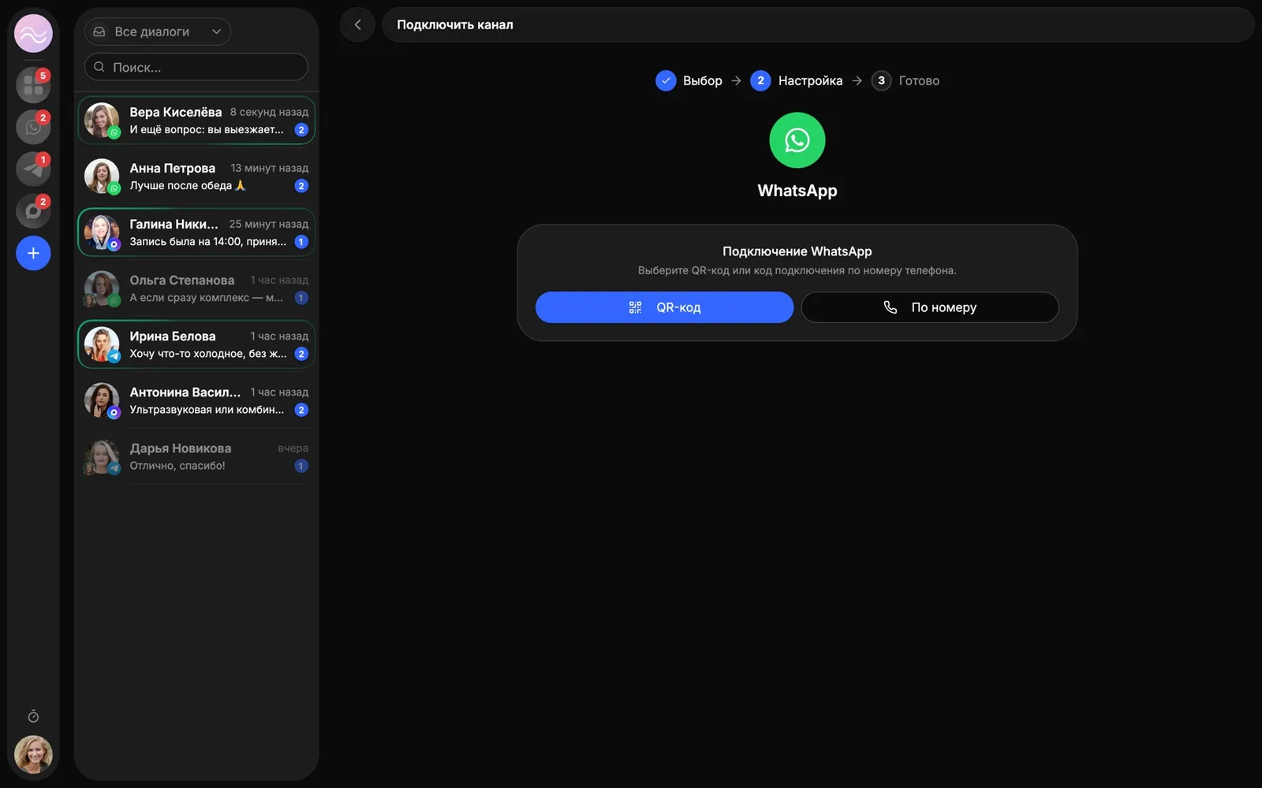Open chat with Ольга Степанова

[x=196, y=288]
